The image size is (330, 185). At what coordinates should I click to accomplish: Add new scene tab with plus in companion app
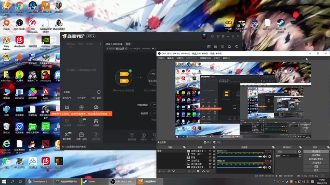point(100,44)
